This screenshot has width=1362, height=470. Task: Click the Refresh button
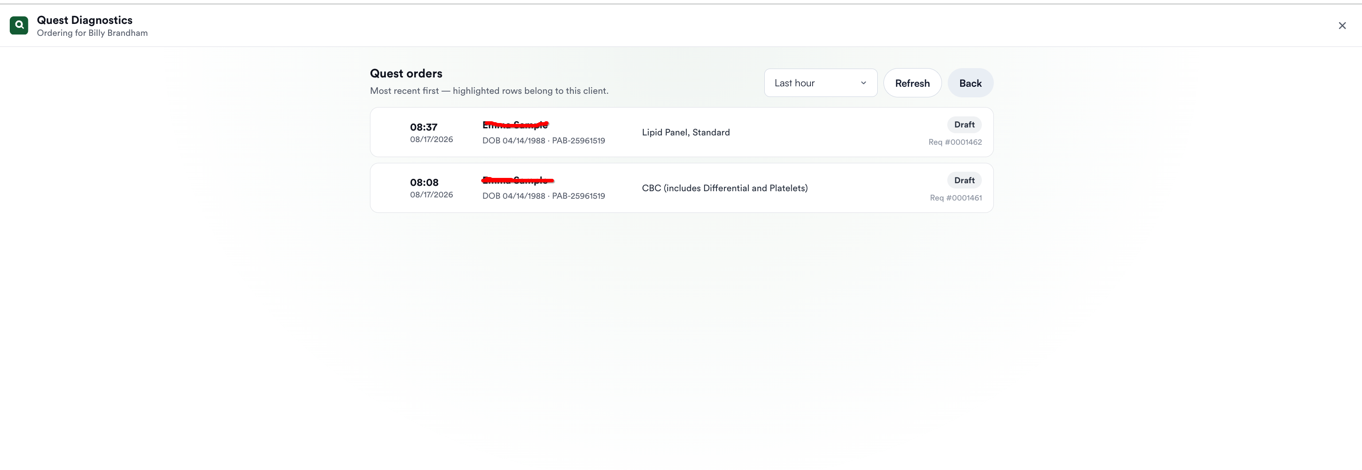pyautogui.click(x=912, y=83)
